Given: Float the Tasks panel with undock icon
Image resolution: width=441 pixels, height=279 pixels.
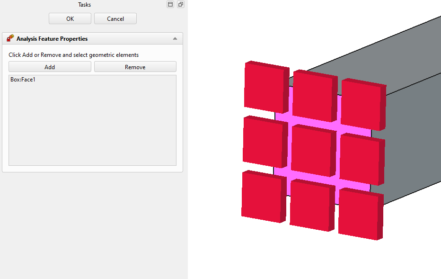Looking at the screenshot, I should 180,4.
